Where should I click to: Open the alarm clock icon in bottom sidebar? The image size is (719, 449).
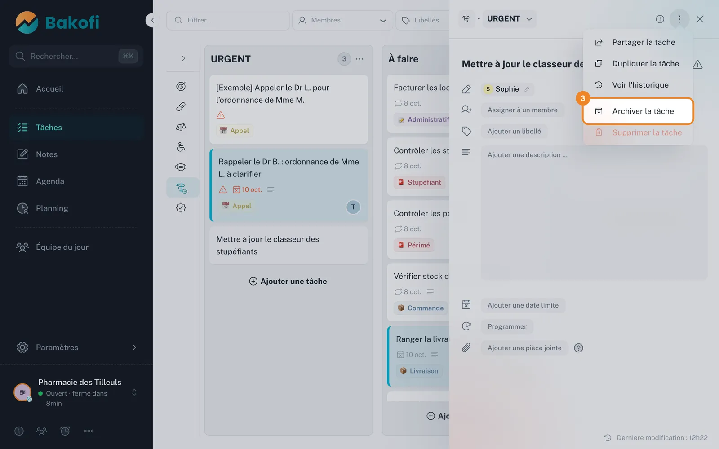[x=65, y=431]
